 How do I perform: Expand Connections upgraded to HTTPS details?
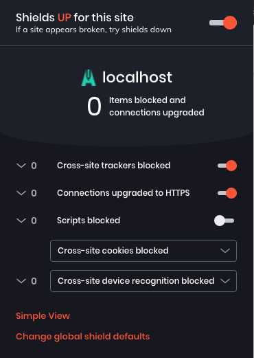21,193
